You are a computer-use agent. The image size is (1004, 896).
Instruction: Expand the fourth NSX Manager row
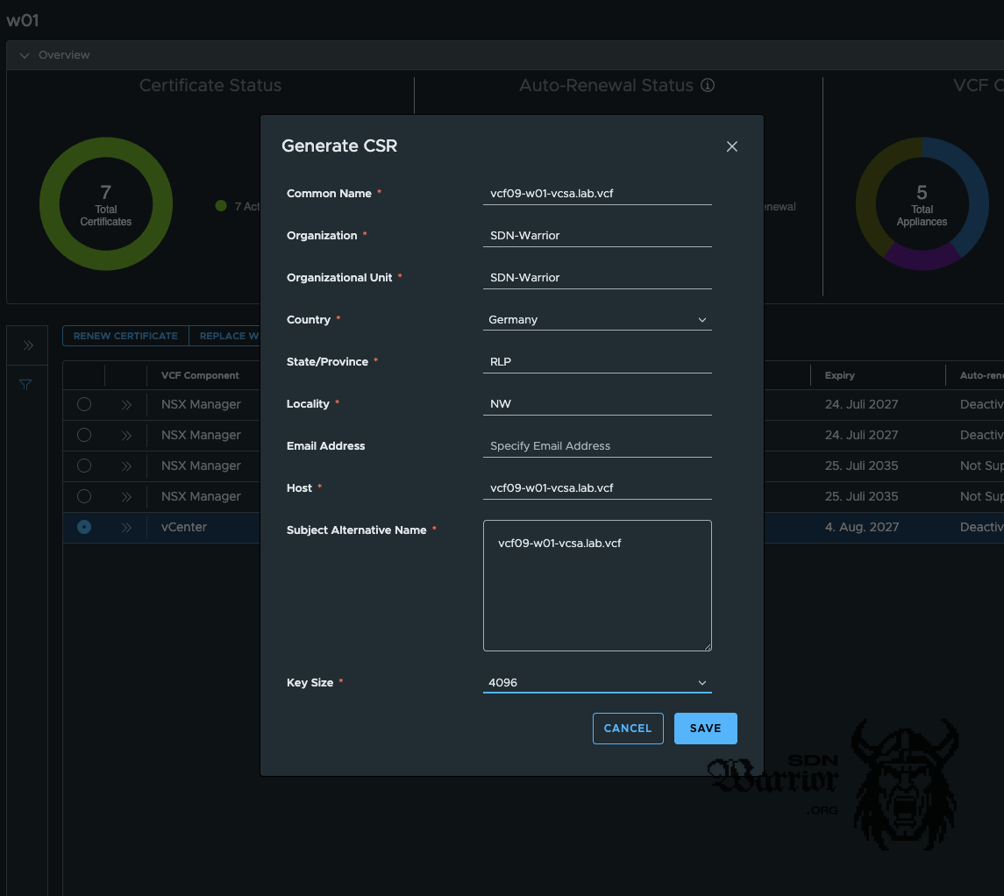point(125,496)
